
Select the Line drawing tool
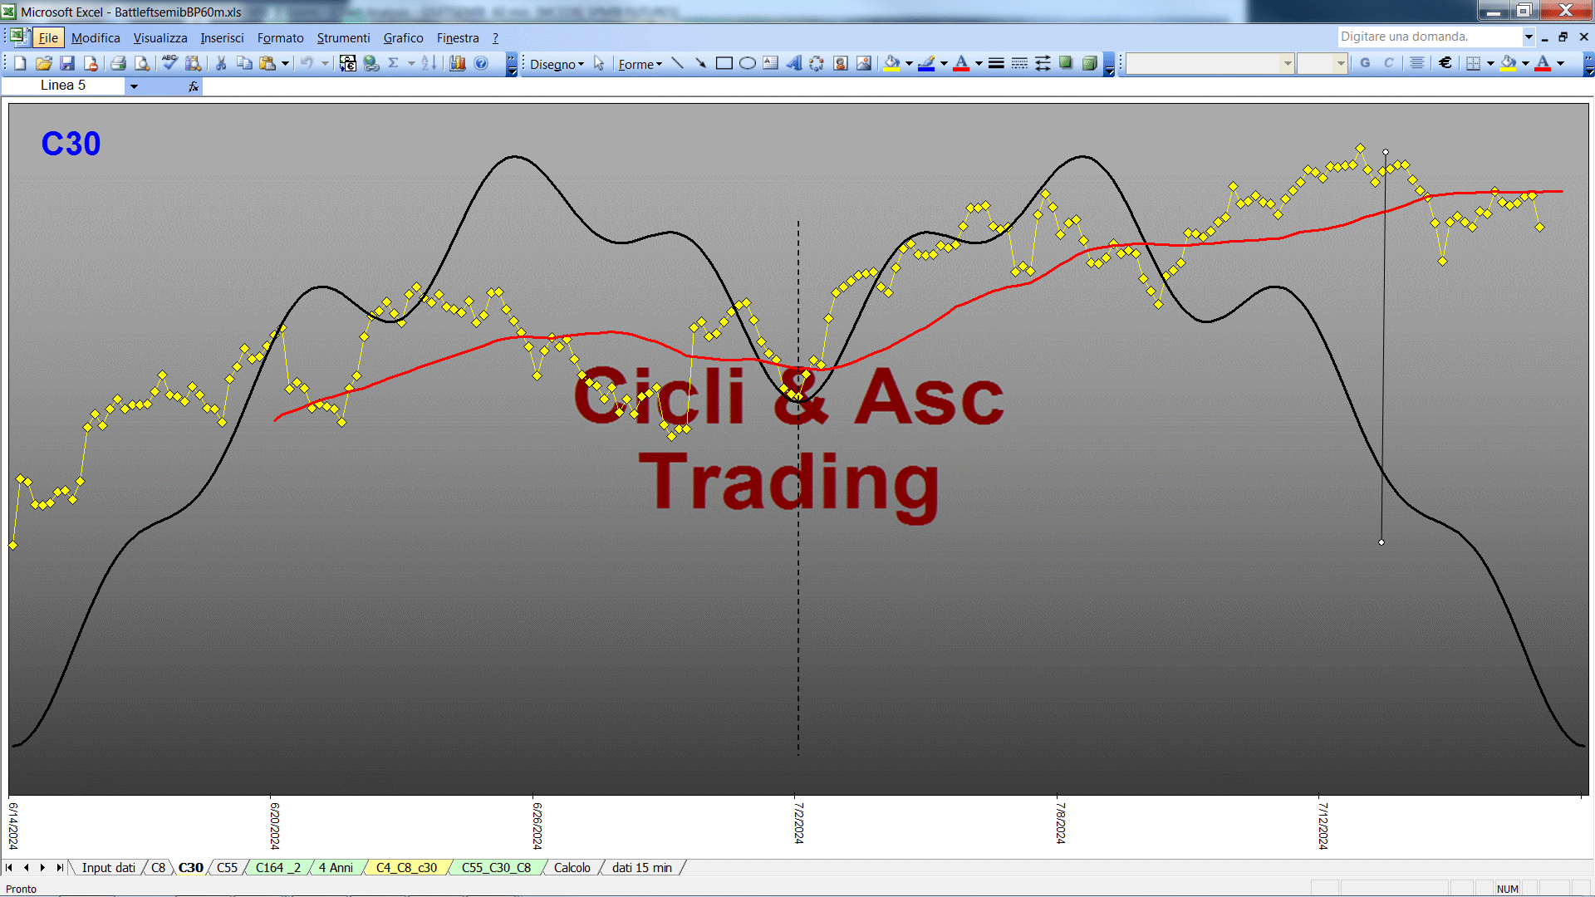tap(677, 63)
